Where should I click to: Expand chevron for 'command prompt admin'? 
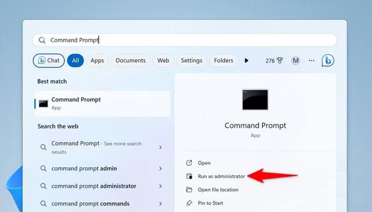[160, 168]
